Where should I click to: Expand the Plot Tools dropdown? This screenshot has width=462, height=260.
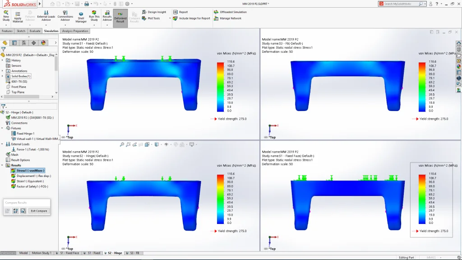(x=170, y=19)
